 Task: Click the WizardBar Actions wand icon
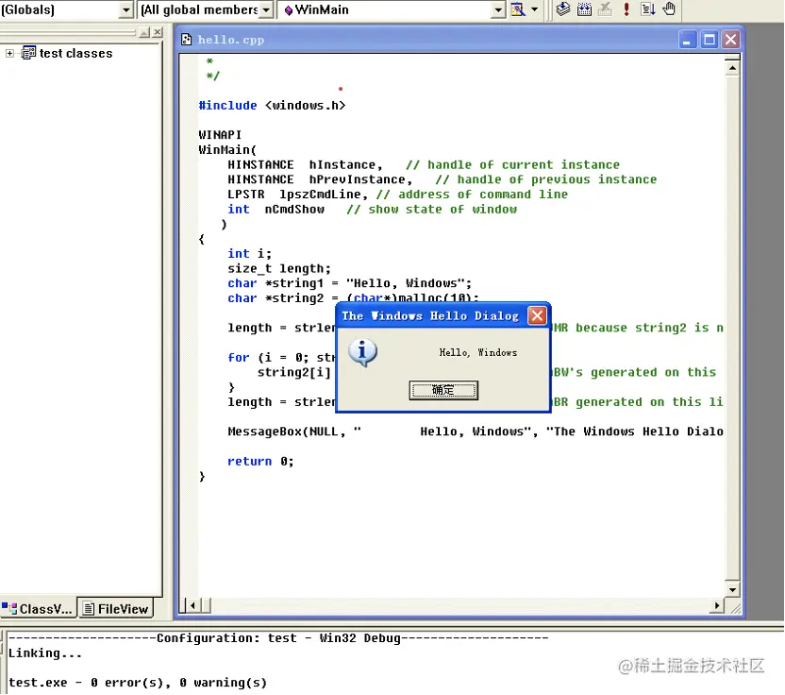[x=518, y=9]
